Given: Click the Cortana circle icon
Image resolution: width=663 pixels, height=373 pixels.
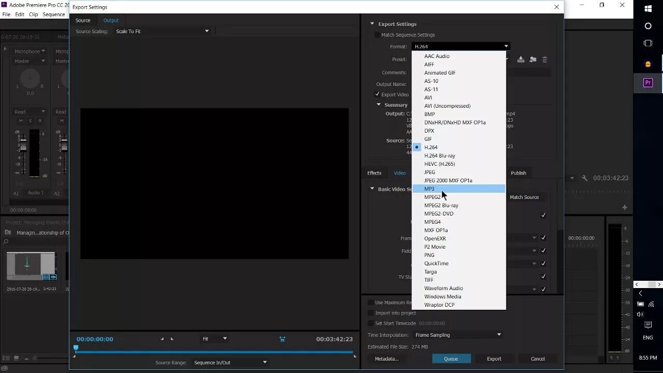Looking at the screenshot, I should [x=648, y=26].
